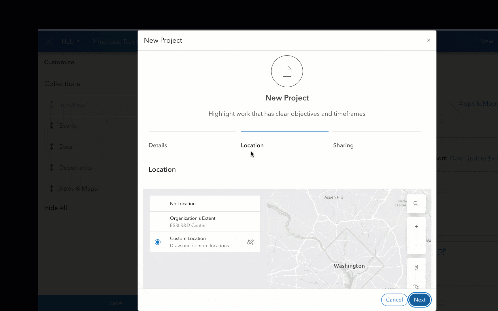Zoom in the map with plus button
498x311 pixels.
416,227
